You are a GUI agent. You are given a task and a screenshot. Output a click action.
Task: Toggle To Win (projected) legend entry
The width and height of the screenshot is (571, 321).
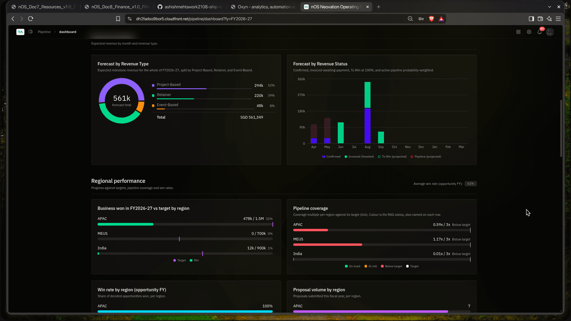tap(392, 157)
